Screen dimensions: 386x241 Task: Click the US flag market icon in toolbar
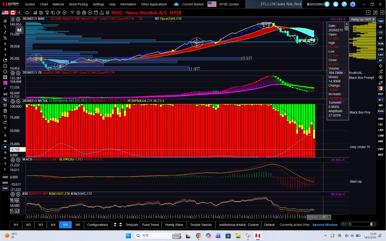tap(5, 12)
